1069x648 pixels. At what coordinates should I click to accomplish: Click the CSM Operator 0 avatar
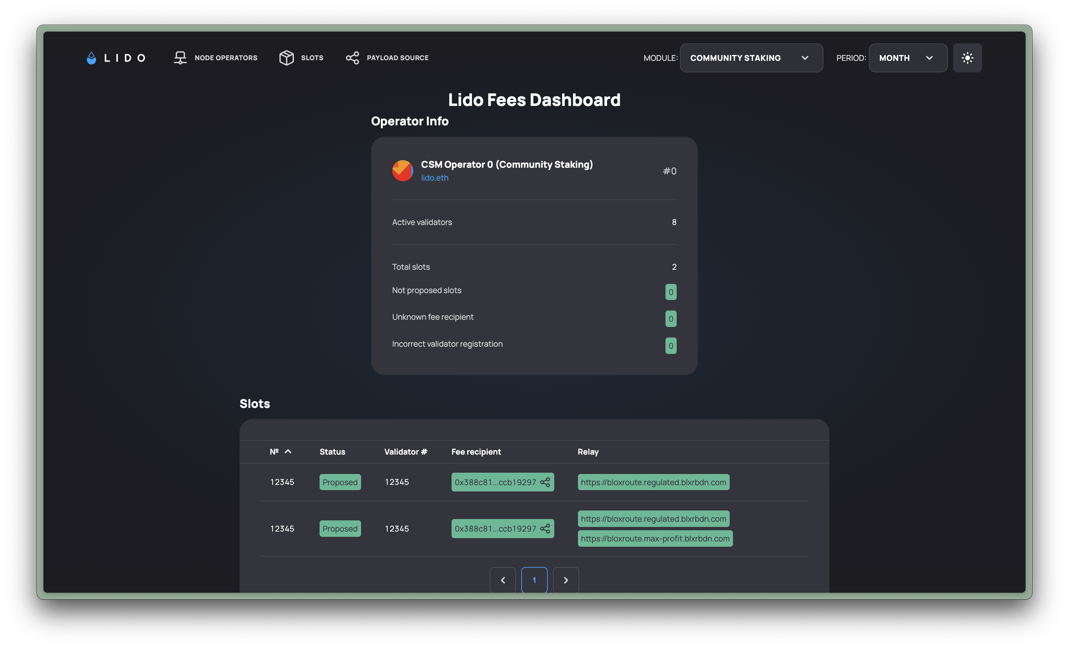[402, 170]
